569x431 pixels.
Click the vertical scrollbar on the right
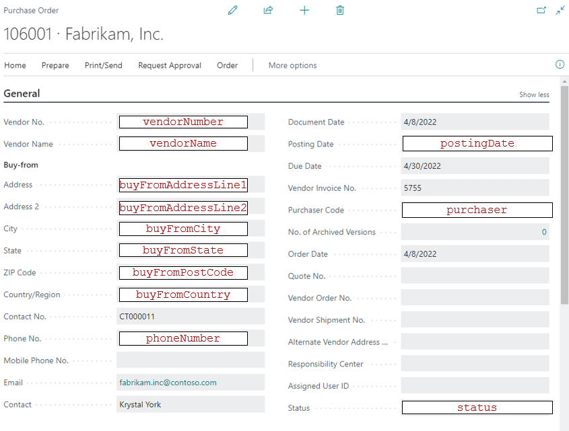point(564,202)
